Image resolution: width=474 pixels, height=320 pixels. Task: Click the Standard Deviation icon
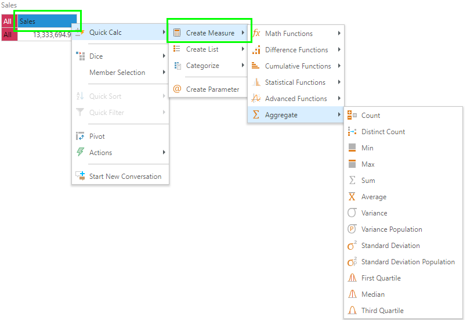coord(352,246)
